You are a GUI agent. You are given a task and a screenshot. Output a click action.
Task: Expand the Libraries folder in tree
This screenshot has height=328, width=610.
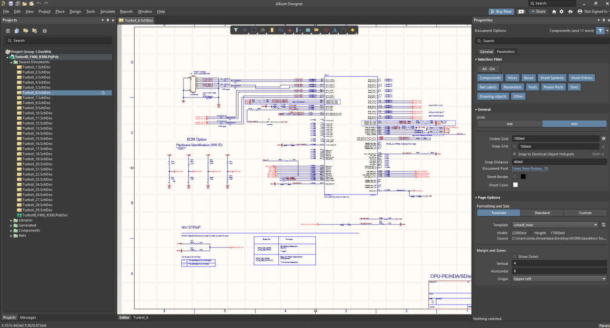[11, 220]
